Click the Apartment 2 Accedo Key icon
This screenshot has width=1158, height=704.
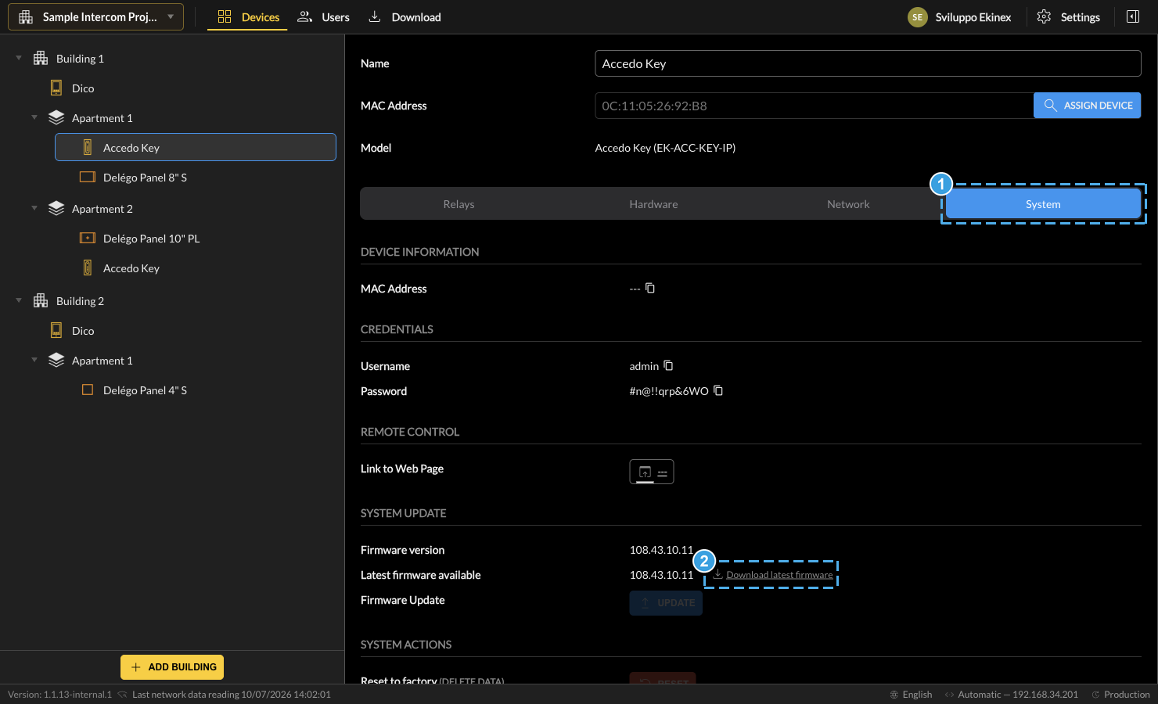tap(88, 268)
